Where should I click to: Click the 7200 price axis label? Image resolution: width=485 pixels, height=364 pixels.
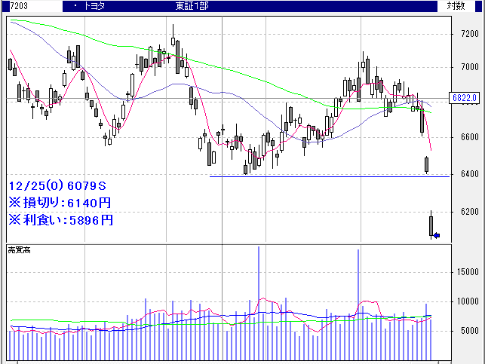(x=468, y=33)
